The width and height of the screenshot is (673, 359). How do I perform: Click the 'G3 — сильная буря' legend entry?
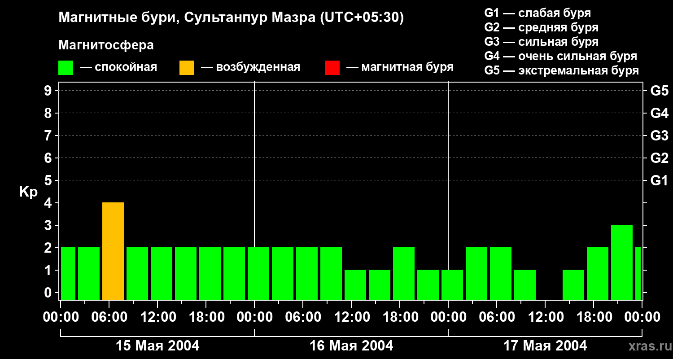pos(541,42)
